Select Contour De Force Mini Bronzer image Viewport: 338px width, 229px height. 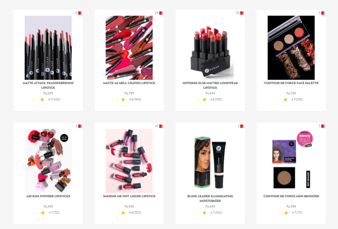click(x=291, y=161)
